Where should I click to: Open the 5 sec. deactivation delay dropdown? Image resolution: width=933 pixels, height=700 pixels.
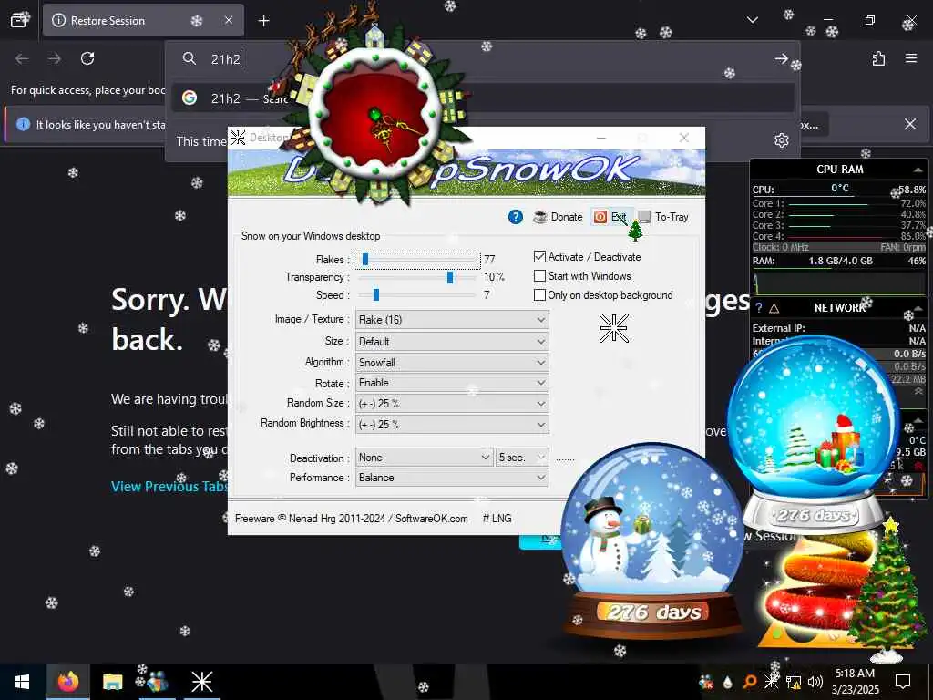click(522, 458)
